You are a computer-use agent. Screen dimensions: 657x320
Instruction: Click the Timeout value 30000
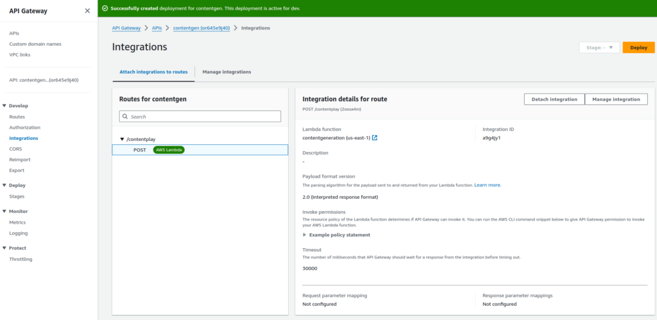(x=310, y=269)
